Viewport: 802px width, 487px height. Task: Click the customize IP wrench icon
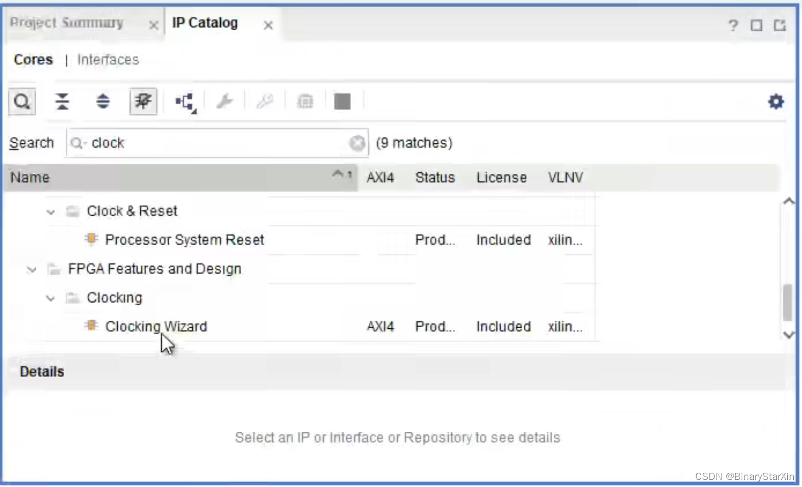point(224,101)
